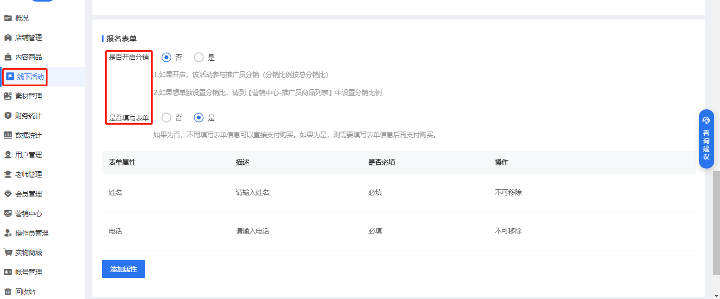720x299 pixels.
Task: Select 否 for 是否开启分销
Action: [167, 58]
